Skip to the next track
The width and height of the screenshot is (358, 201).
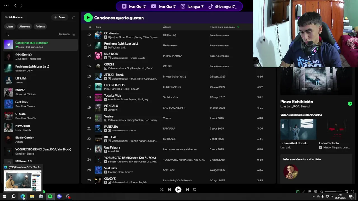pyautogui.click(x=187, y=190)
